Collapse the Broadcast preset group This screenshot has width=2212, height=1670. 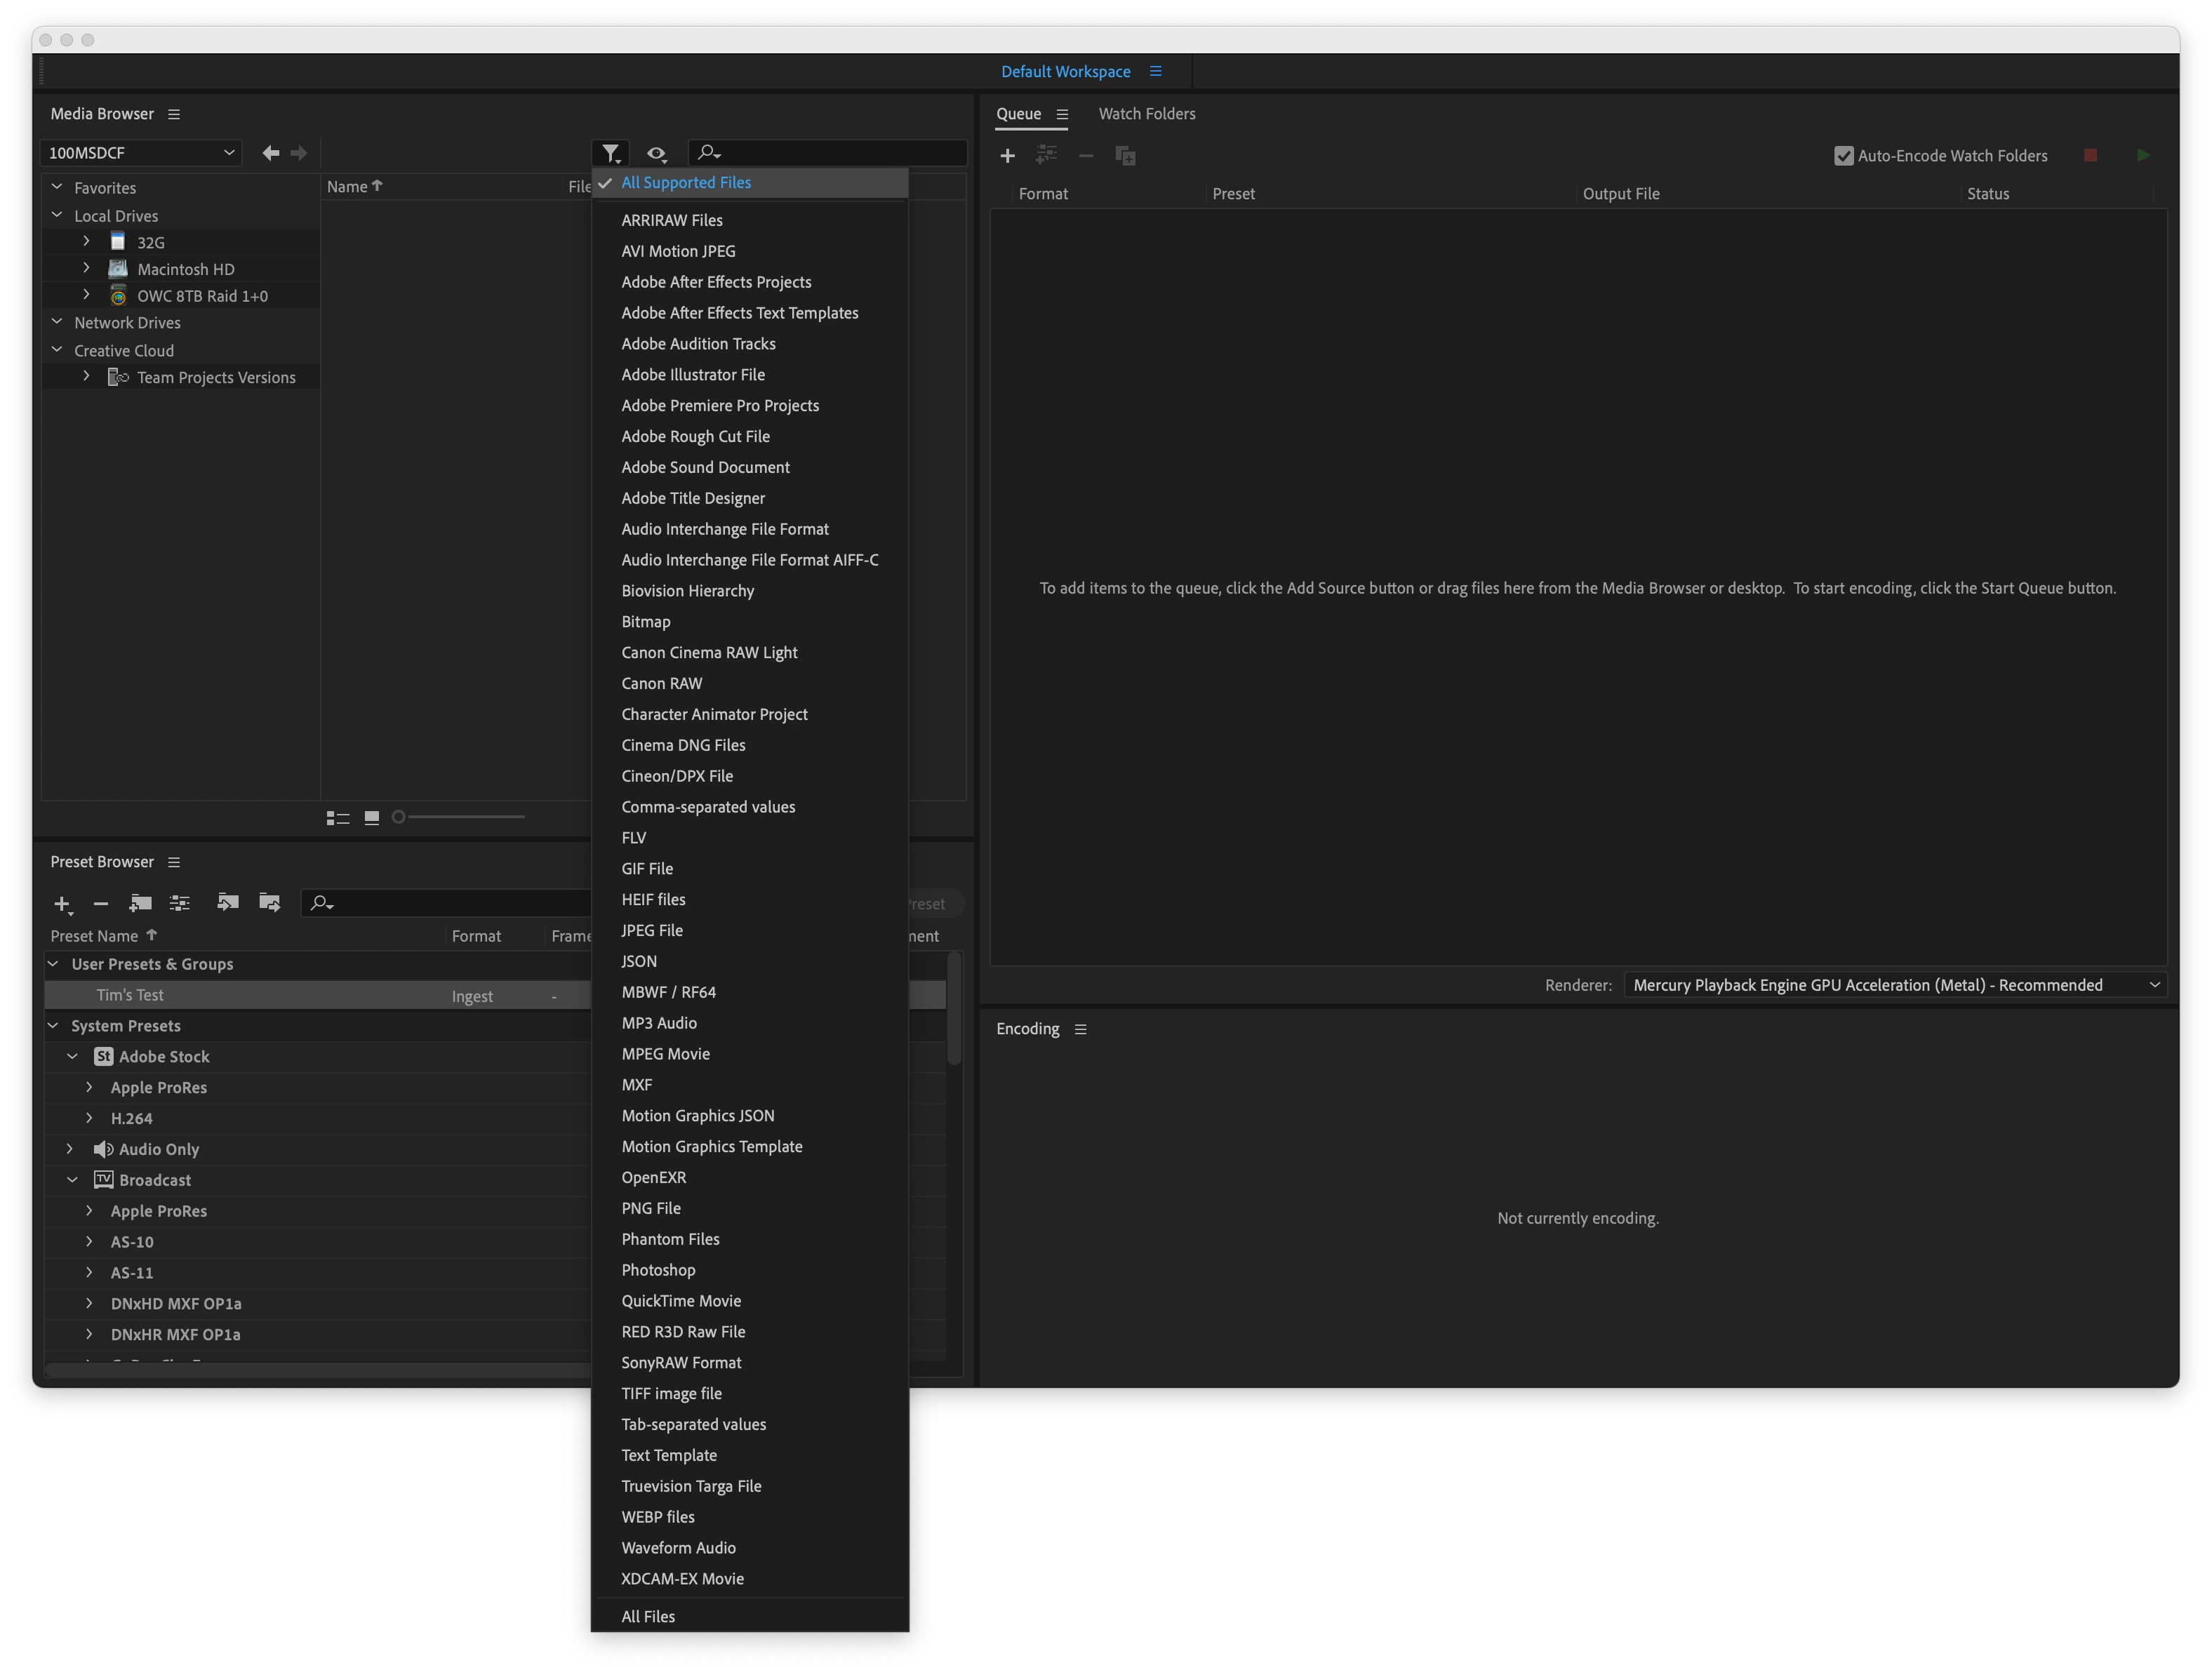(x=72, y=1180)
